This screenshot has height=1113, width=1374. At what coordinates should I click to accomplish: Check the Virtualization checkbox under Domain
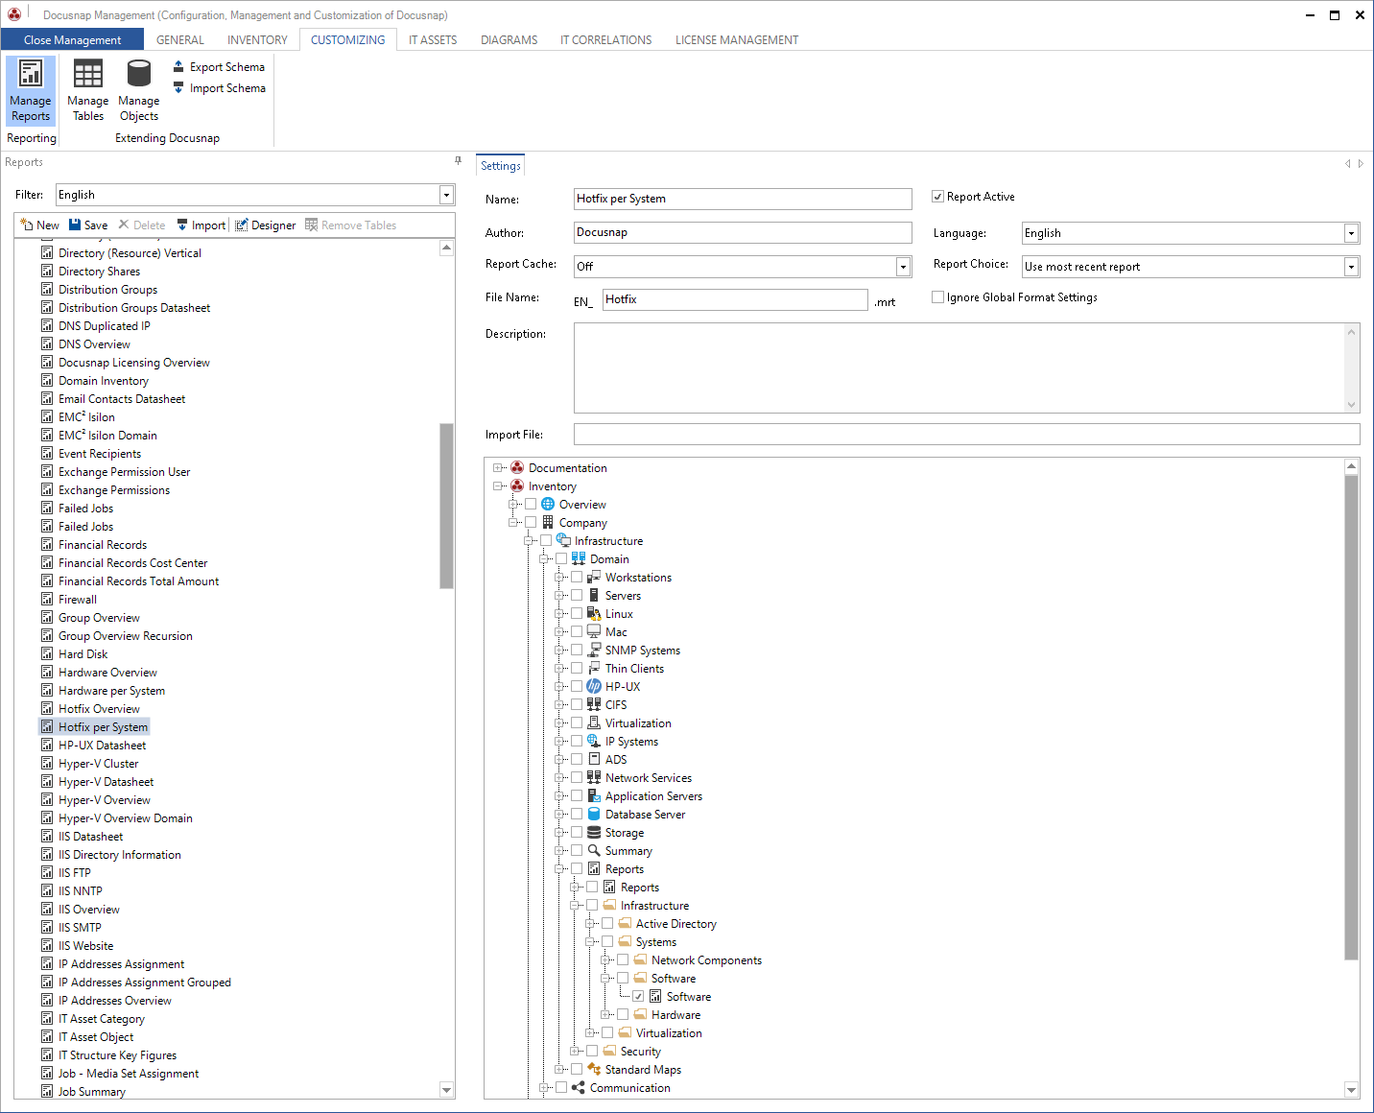pos(577,722)
